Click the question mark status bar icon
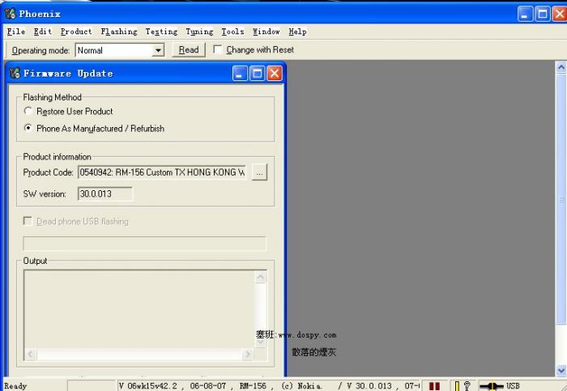Screen dimensions: 567x391 point(467,385)
